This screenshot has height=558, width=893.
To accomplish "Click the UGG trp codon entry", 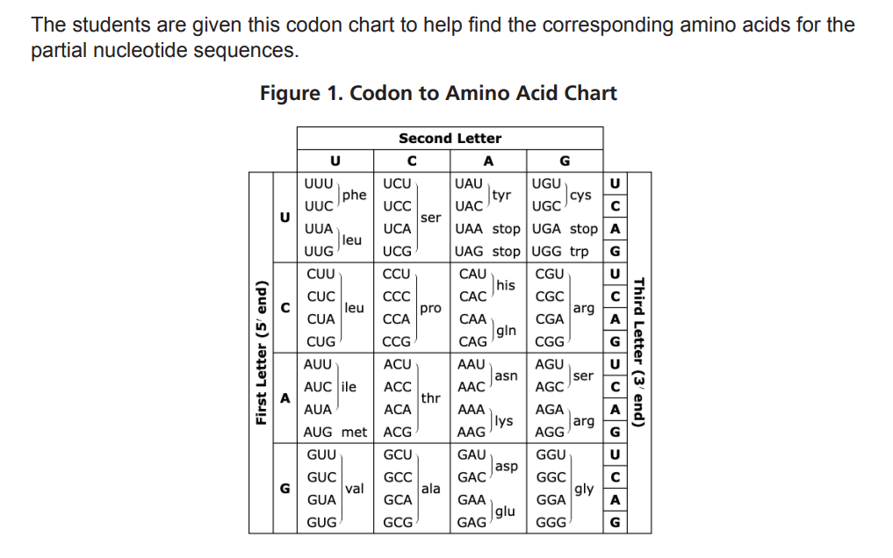I will point(560,252).
